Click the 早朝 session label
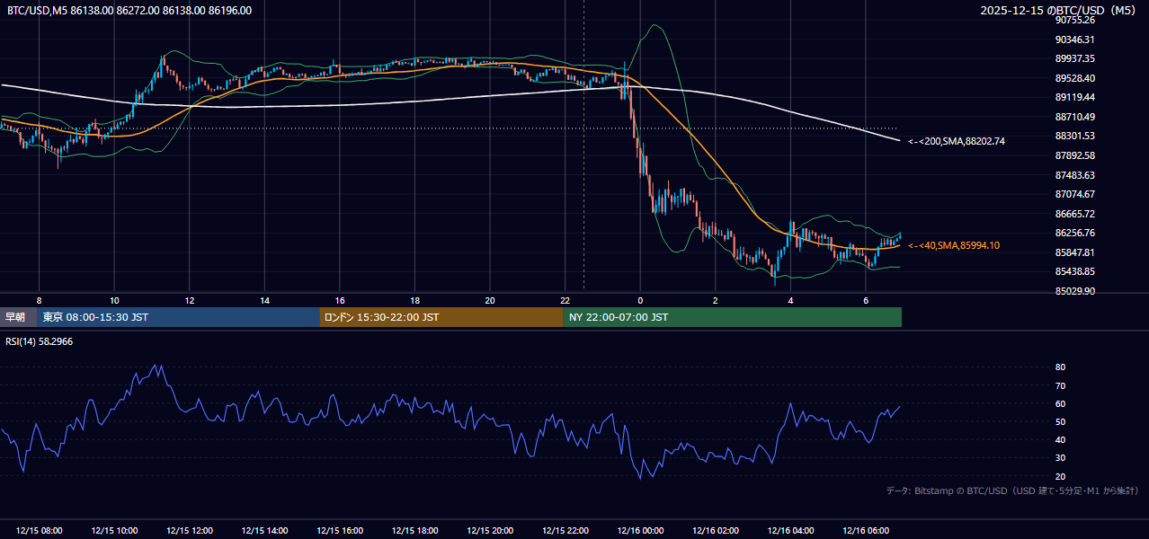Viewport: 1149px width, 539px height. point(19,317)
